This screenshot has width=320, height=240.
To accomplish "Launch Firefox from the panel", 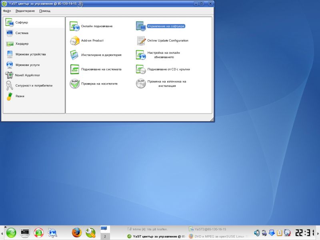I will pos(77,233).
